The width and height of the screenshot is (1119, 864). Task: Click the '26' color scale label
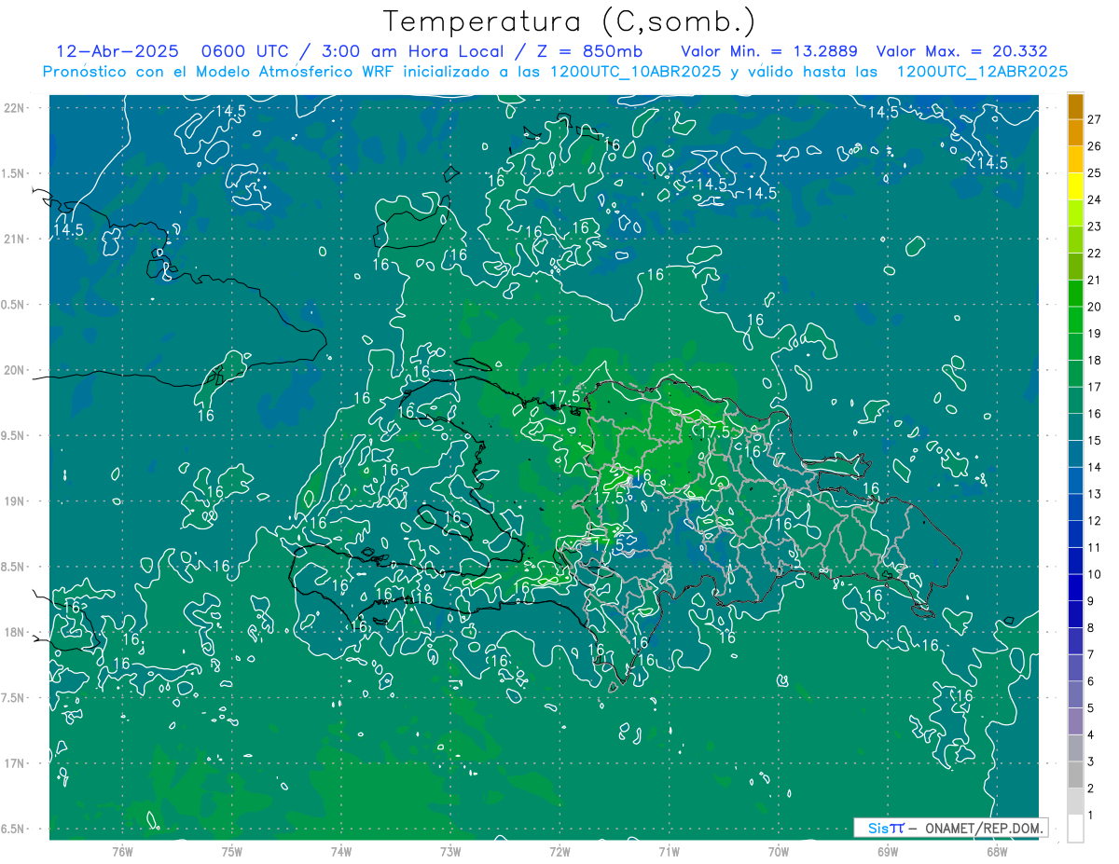(1095, 146)
